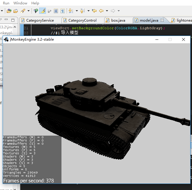192x190 pixels.
Task: Go to Last Edit Location icon
Action: [x=94, y=11]
